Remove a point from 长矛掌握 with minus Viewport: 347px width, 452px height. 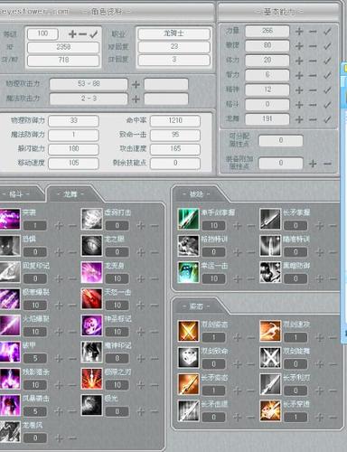tap(333, 226)
